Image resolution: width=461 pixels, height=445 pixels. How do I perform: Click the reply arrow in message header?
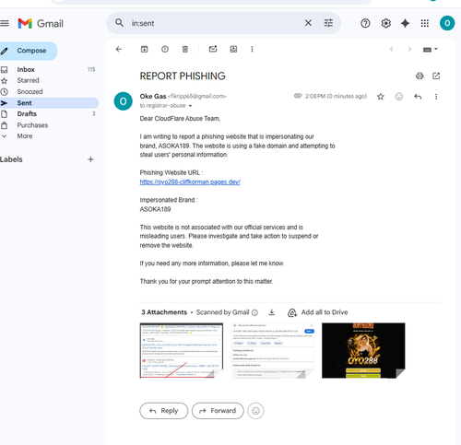418,97
